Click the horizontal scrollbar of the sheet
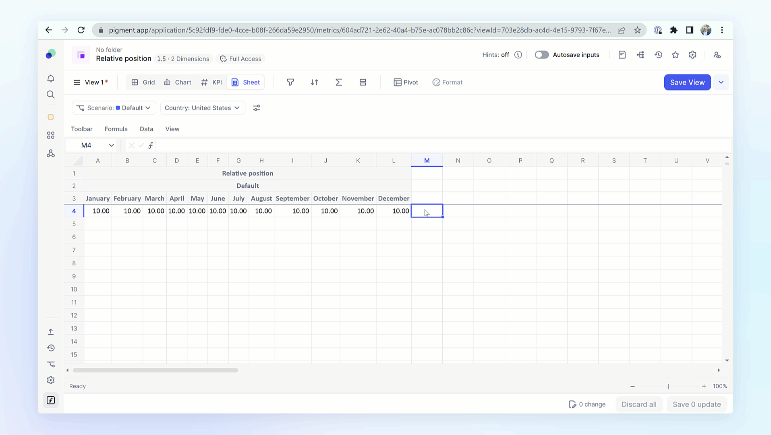The height and width of the screenshot is (435, 771). 155,370
